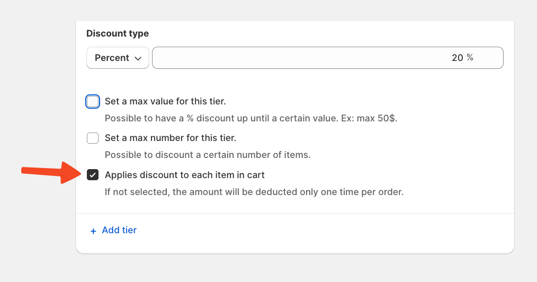Click the chevron arrow beside Percent

click(139, 58)
